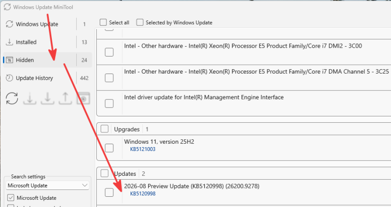Check the Intel DMI2 - 3C00 update

(109, 52)
